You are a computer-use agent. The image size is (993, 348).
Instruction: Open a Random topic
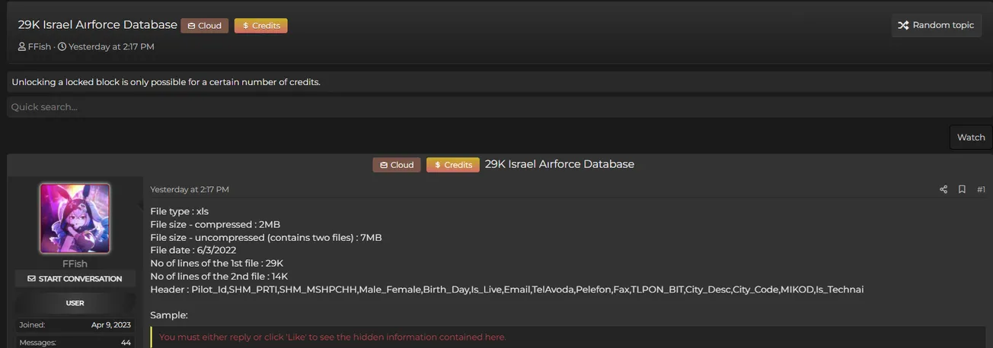point(936,25)
